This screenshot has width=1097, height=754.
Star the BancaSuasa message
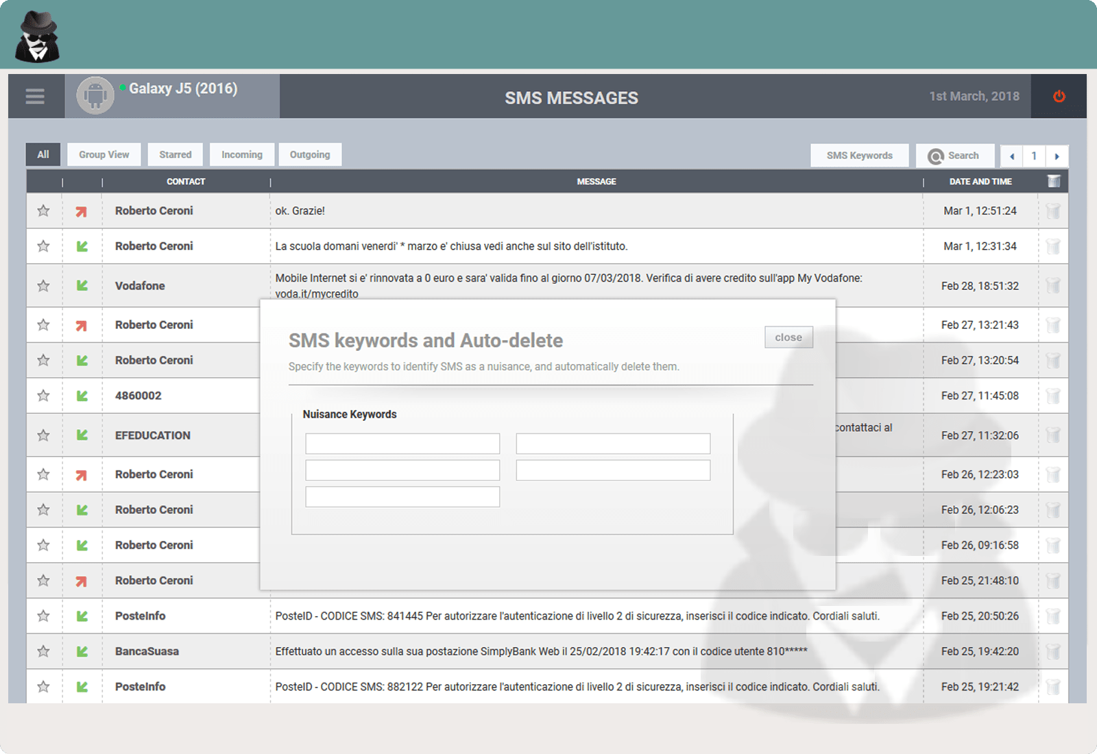coord(44,651)
